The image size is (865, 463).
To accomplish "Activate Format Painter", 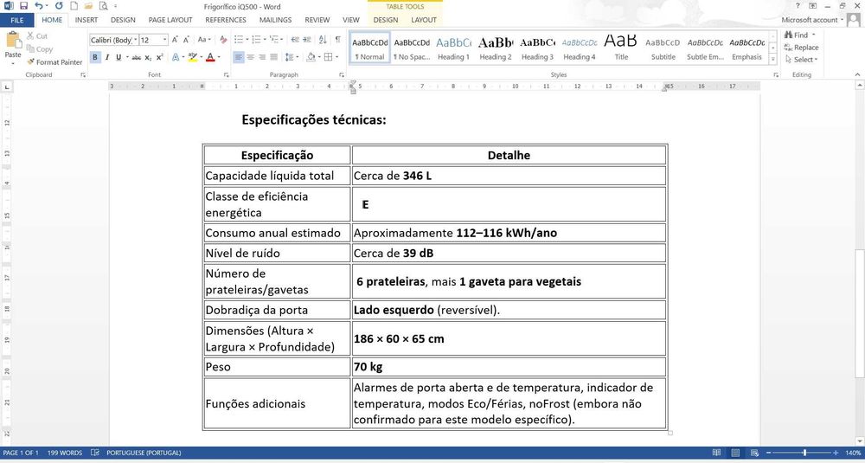I will [54, 62].
